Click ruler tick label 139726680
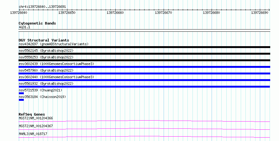Image resolution: width=279 pixels, height=141 pixels. coord(211,13)
